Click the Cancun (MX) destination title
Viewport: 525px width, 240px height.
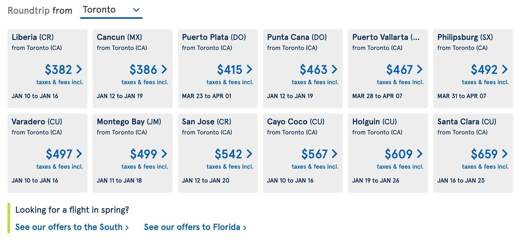[119, 37]
